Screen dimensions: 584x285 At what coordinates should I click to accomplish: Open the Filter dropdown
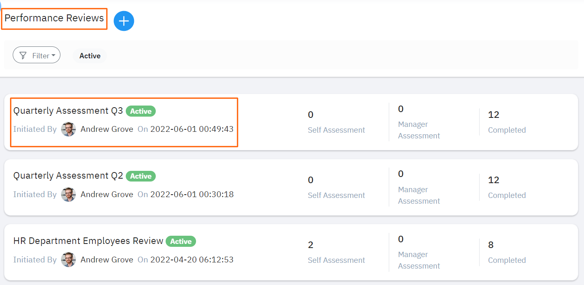tap(37, 55)
